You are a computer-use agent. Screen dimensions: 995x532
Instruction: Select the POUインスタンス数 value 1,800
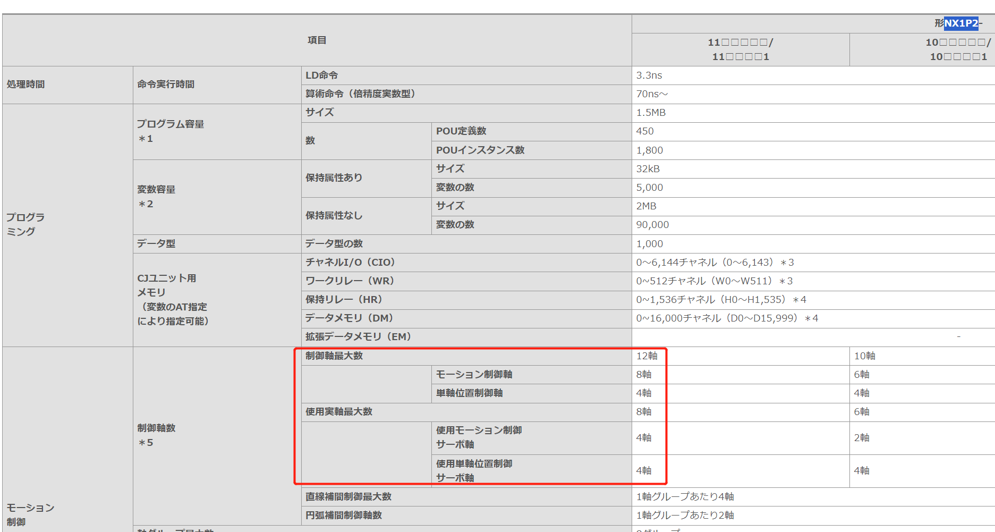(x=649, y=150)
